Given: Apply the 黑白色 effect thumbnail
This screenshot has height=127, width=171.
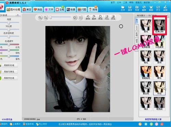Looking at the screenshot, I should click(x=146, y=88).
